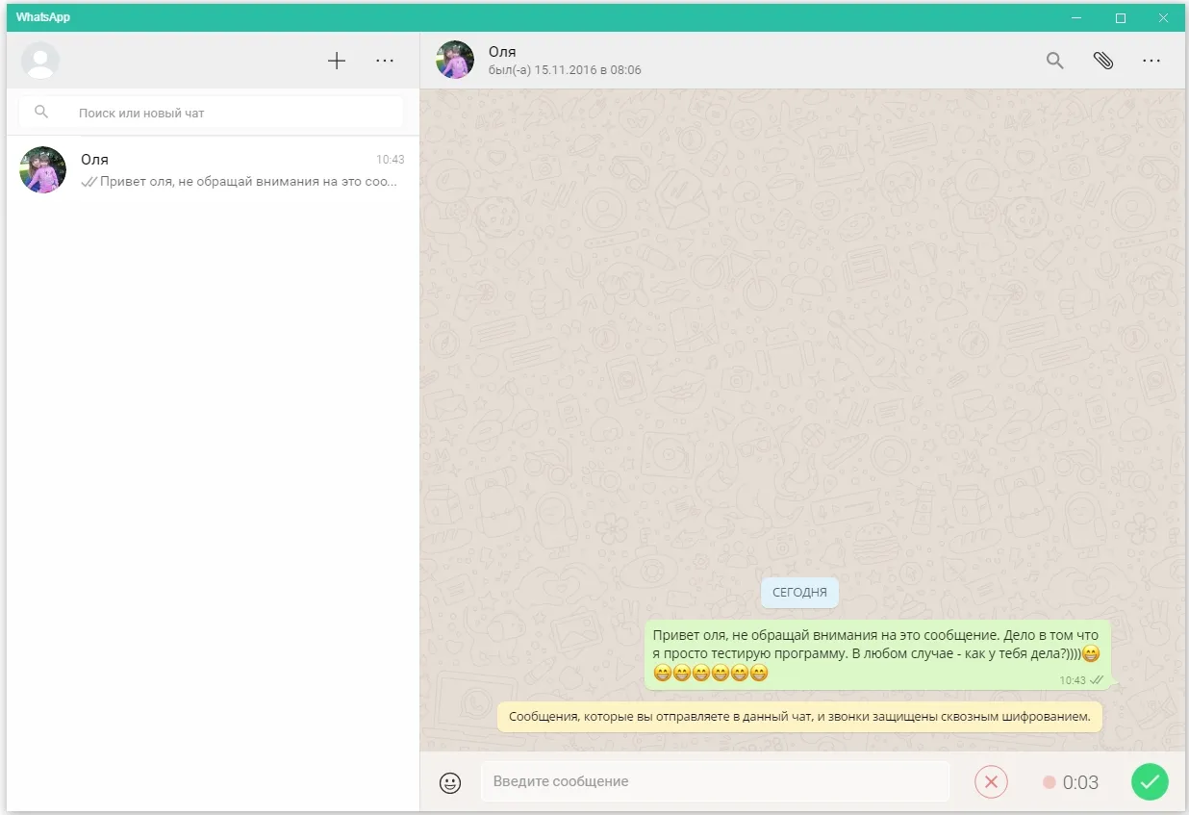Click the 'СЕГОДНЯ' date label
Screen dimensions: 1189x815
tap(799, 593)
